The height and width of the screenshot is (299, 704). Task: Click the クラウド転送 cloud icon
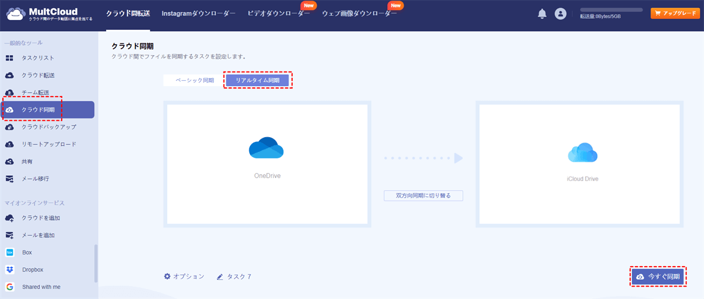point(9,75)
